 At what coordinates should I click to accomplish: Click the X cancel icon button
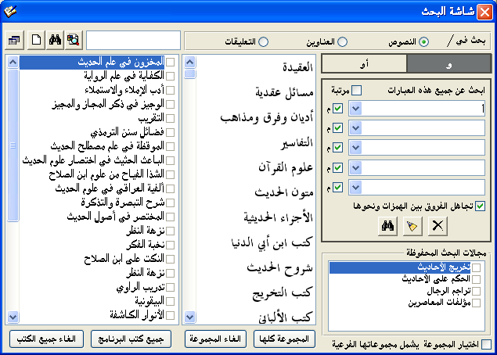[x=438, y=226]
